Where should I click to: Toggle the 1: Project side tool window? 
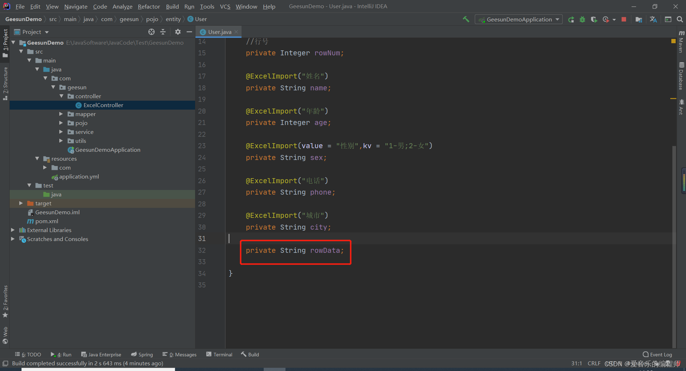pyautogui.click(x=5, y=43)
